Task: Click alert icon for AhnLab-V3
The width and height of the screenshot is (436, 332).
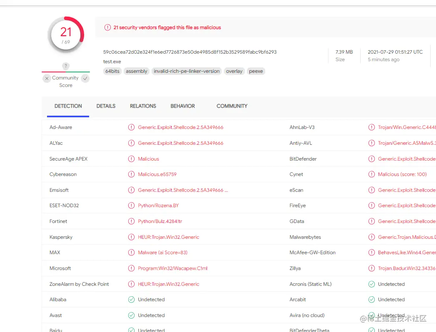Action: coord(371,127)
